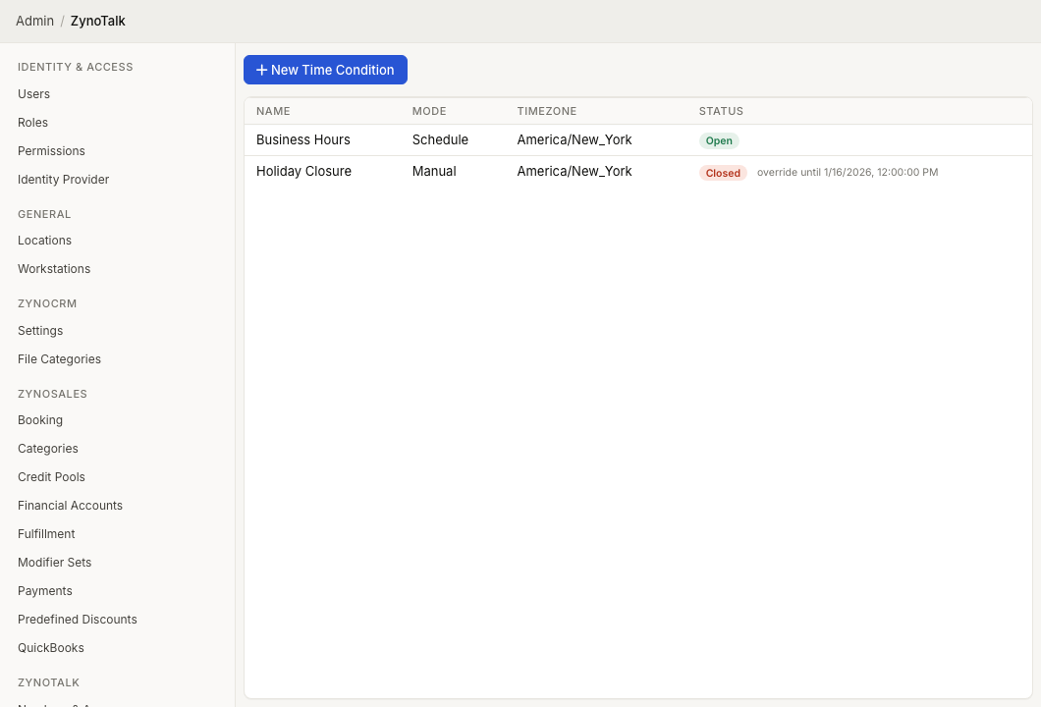Select the ZynoTalk breadcrumb
The height and width of the screenshot is (707, 1041).
click(97, 21)
